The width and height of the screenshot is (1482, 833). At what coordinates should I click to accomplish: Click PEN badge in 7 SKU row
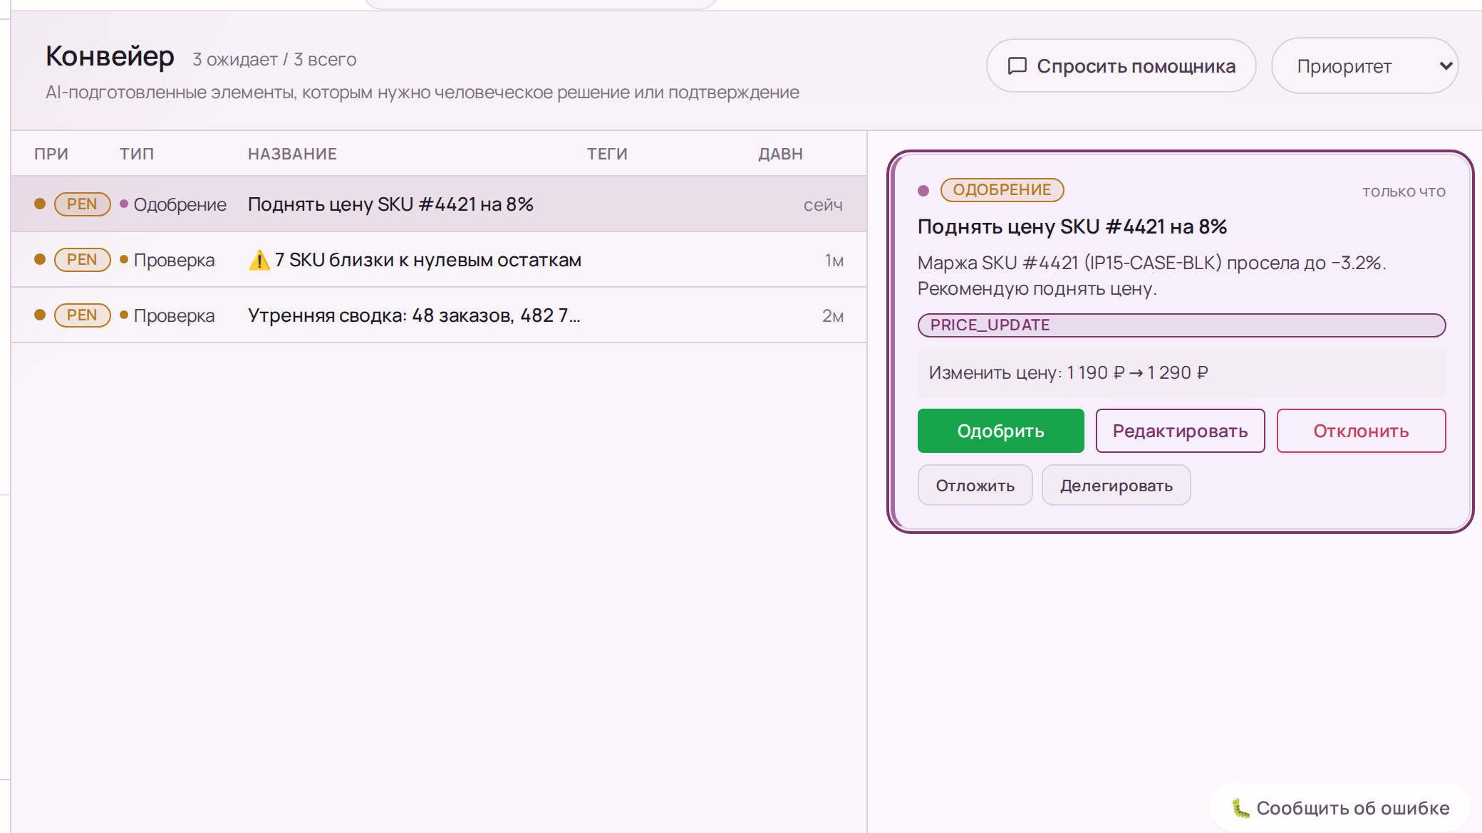(82, 260)
